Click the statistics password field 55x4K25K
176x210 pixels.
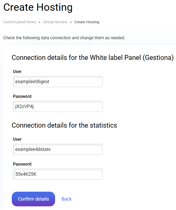58,174
